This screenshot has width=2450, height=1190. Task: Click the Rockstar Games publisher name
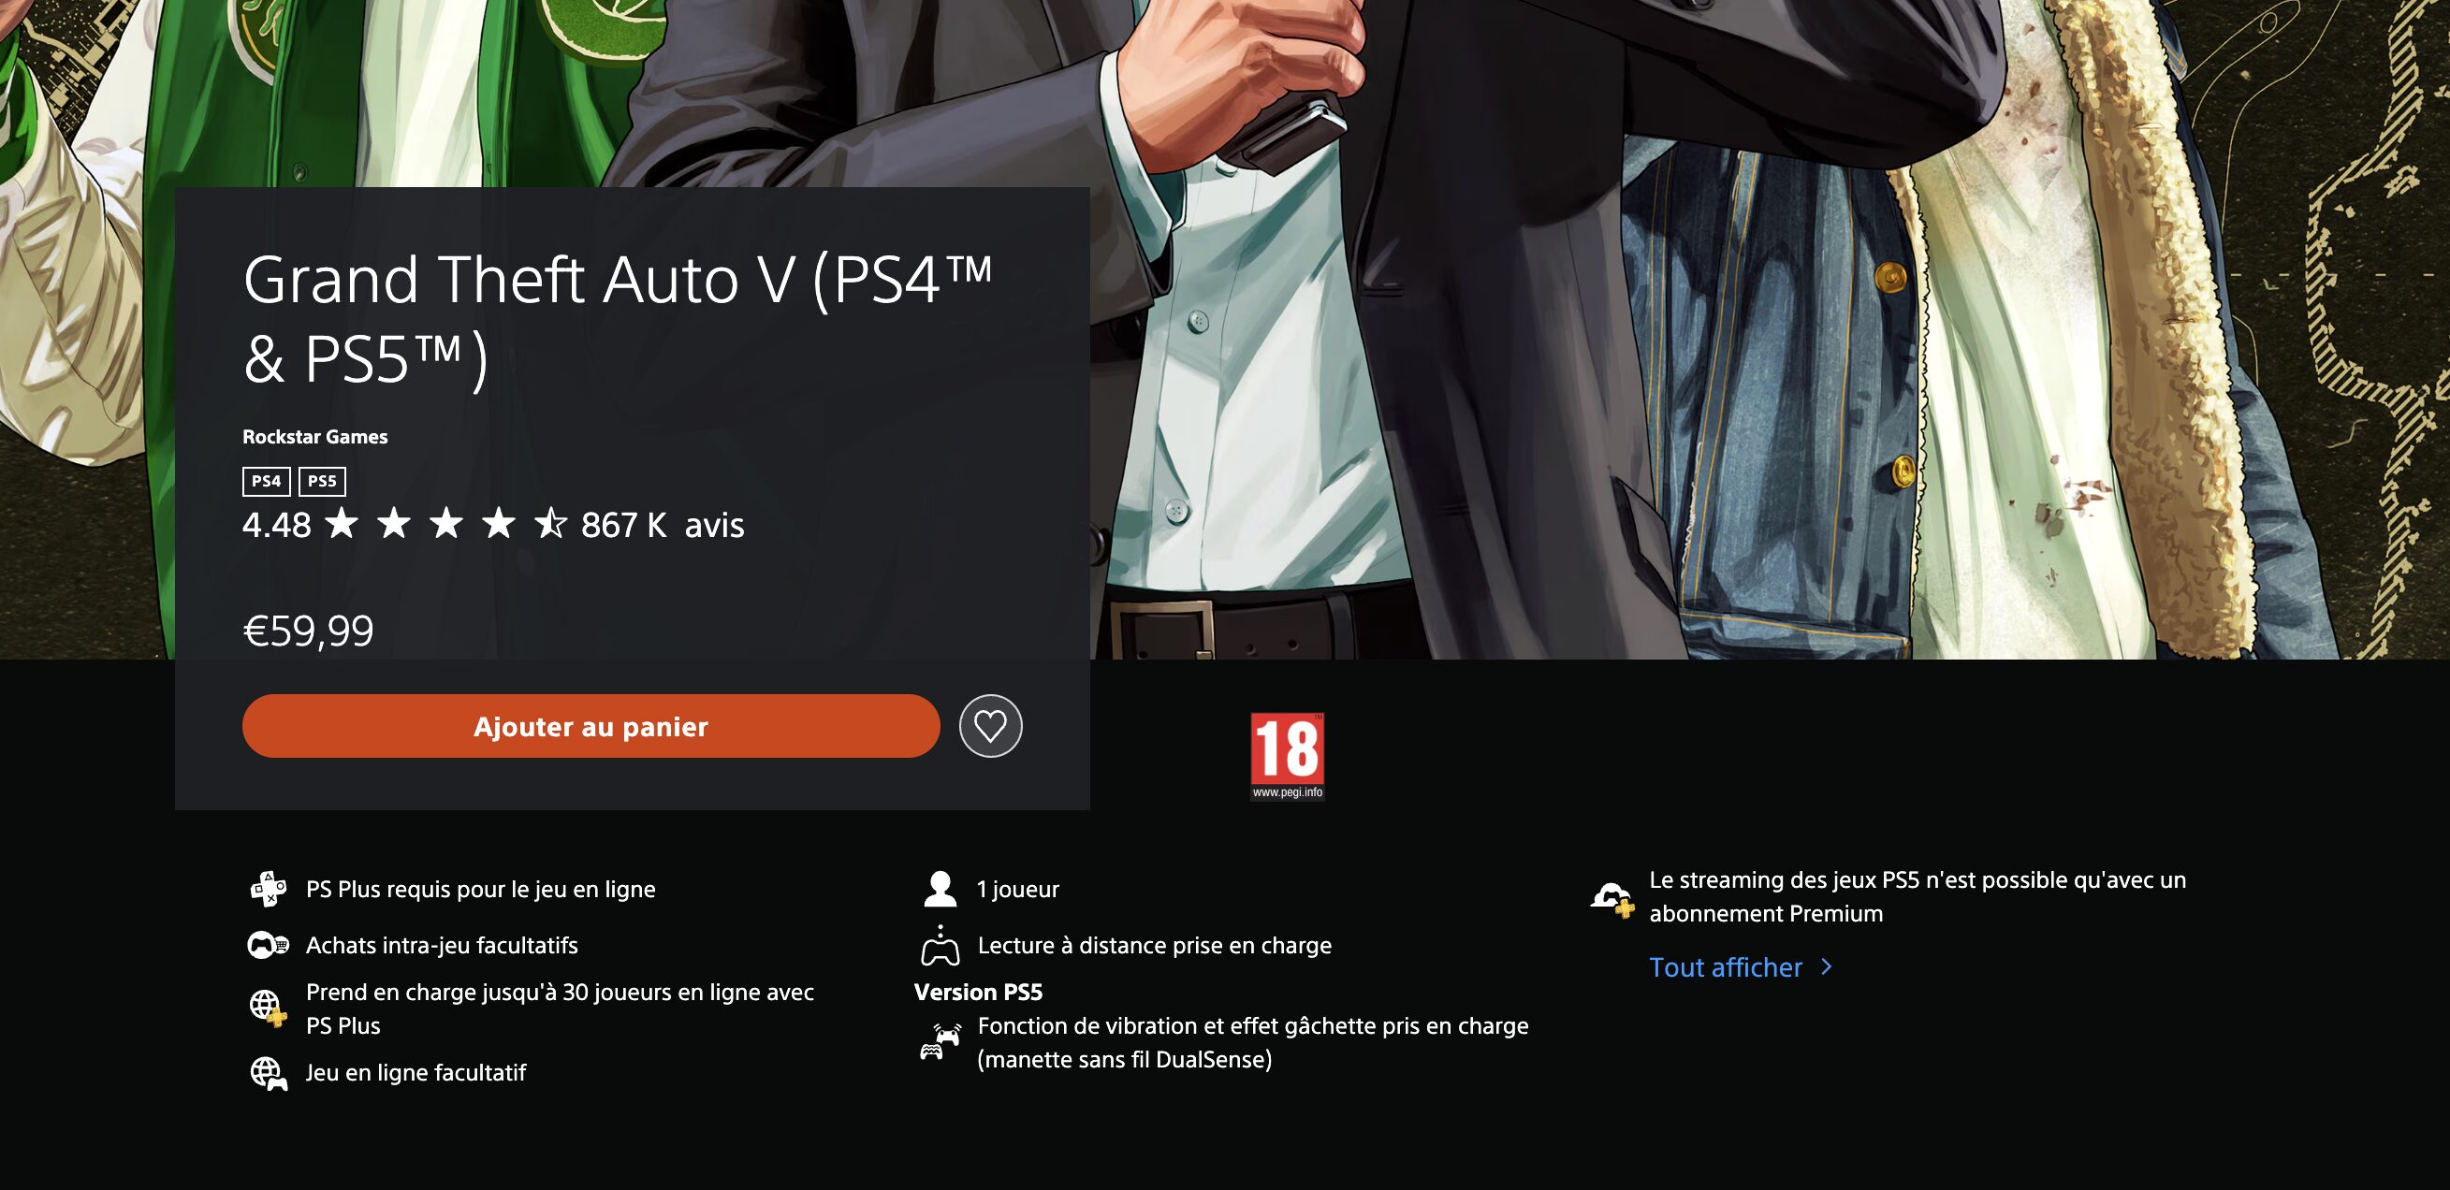[314, 437]
